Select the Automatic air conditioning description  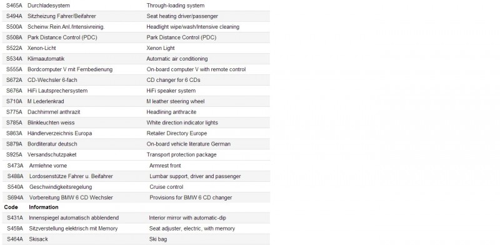coord(177,59)
